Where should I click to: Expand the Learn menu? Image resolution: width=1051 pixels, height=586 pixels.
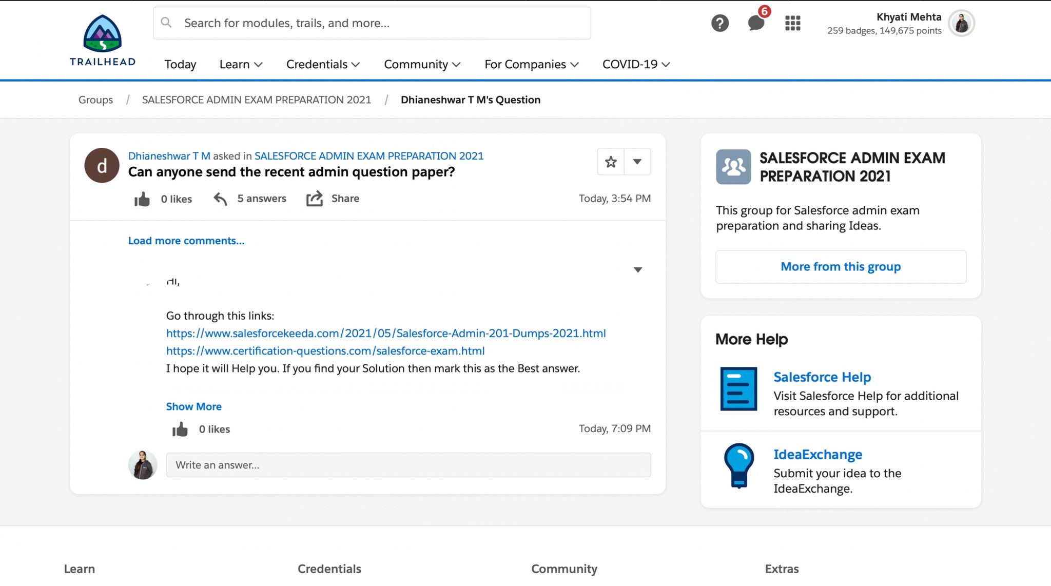[241, 65]
